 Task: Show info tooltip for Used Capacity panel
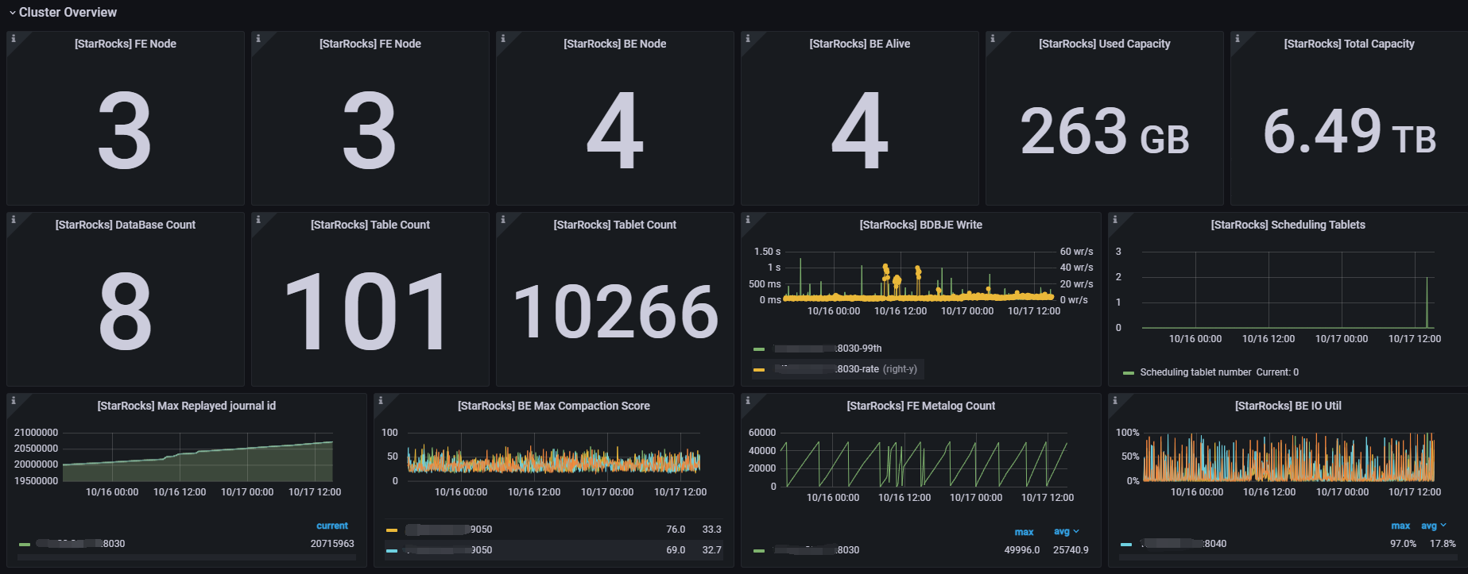click(x=992, y=38)
